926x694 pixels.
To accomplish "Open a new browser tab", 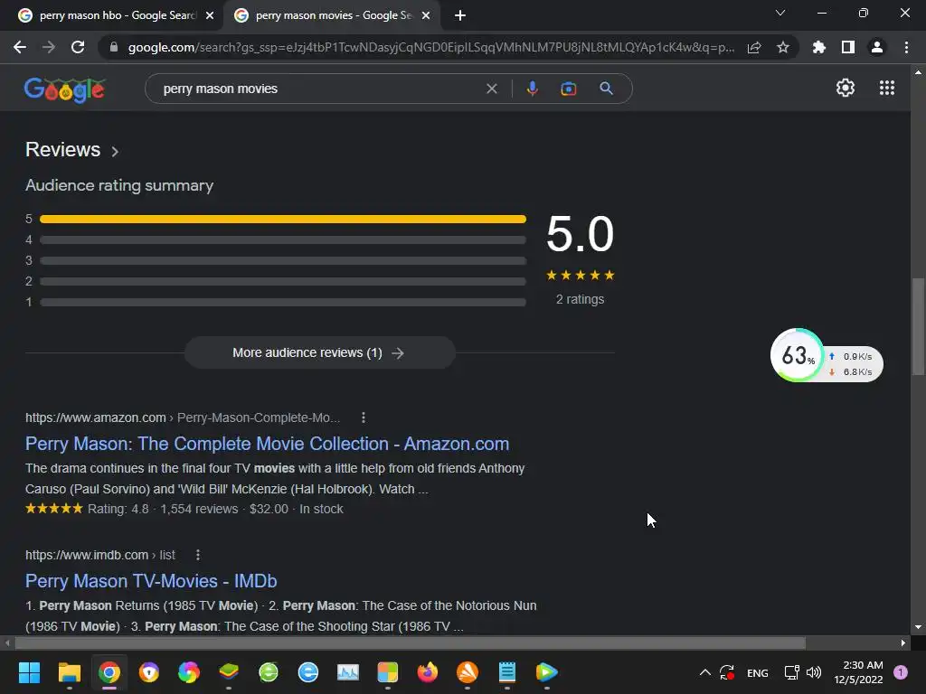I will [460, 15].
